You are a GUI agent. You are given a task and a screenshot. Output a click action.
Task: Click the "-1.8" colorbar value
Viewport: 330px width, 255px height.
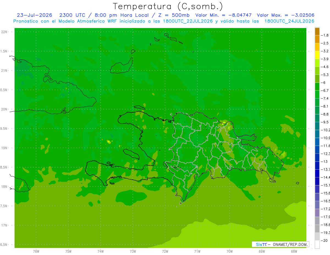click(325, 35)
